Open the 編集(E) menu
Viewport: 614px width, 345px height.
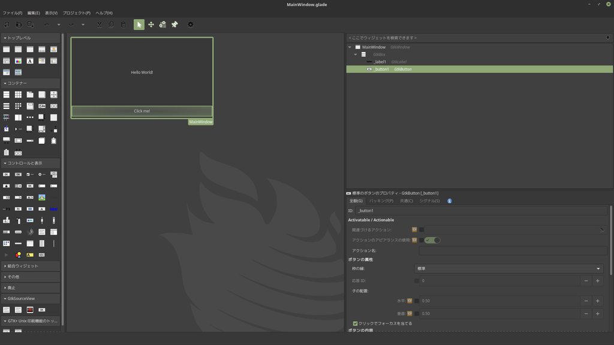pos(34,13)
